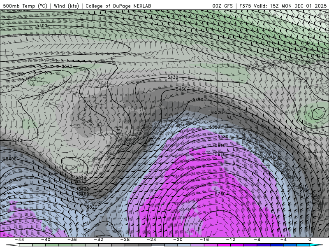Click the 5640 height contour label
The height and width of the screenshot is (247, 329).
tap(220, 155)
